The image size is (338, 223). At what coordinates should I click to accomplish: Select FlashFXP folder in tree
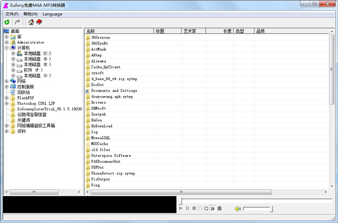(x=26, y=98)
